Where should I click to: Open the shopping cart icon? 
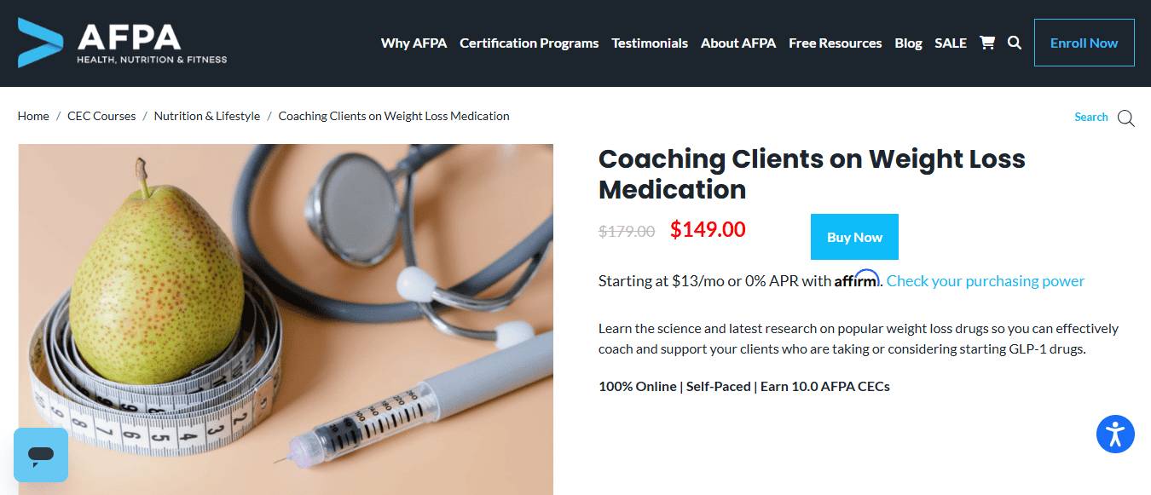[987, 43]
